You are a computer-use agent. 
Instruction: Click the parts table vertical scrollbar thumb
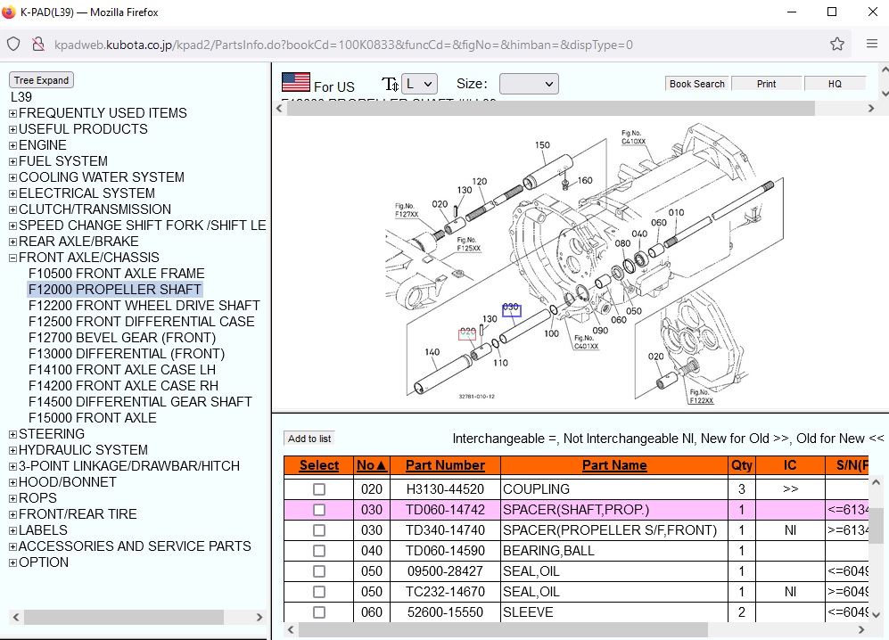tap(876, 526)
